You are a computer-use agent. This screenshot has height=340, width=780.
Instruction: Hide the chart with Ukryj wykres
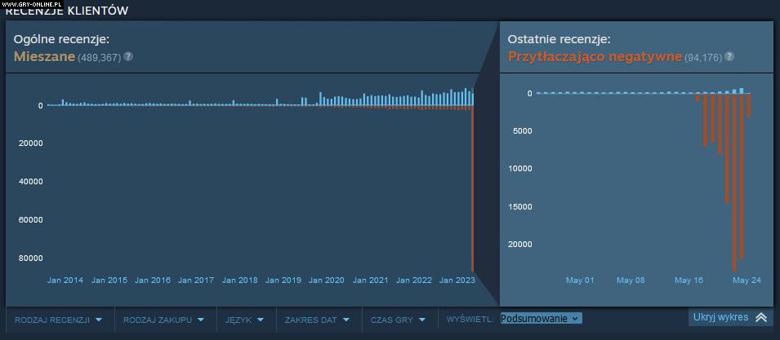click(x=719, y=318)
